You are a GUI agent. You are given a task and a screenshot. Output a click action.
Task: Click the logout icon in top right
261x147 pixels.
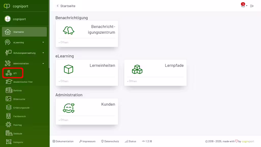pyautogui.click(x=252, y=6)
